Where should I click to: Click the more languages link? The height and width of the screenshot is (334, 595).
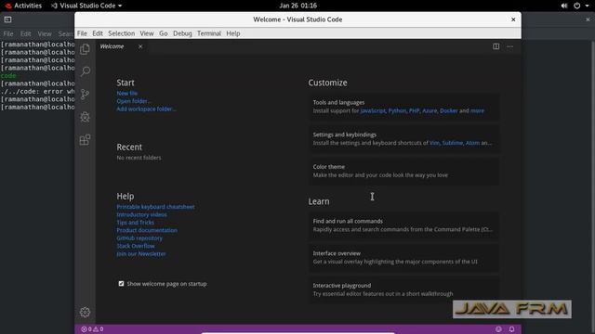tap(477, 111)
